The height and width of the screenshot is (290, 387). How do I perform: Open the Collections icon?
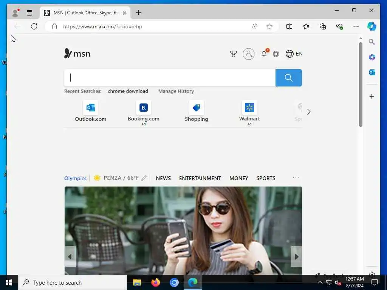tap(323, 26)
